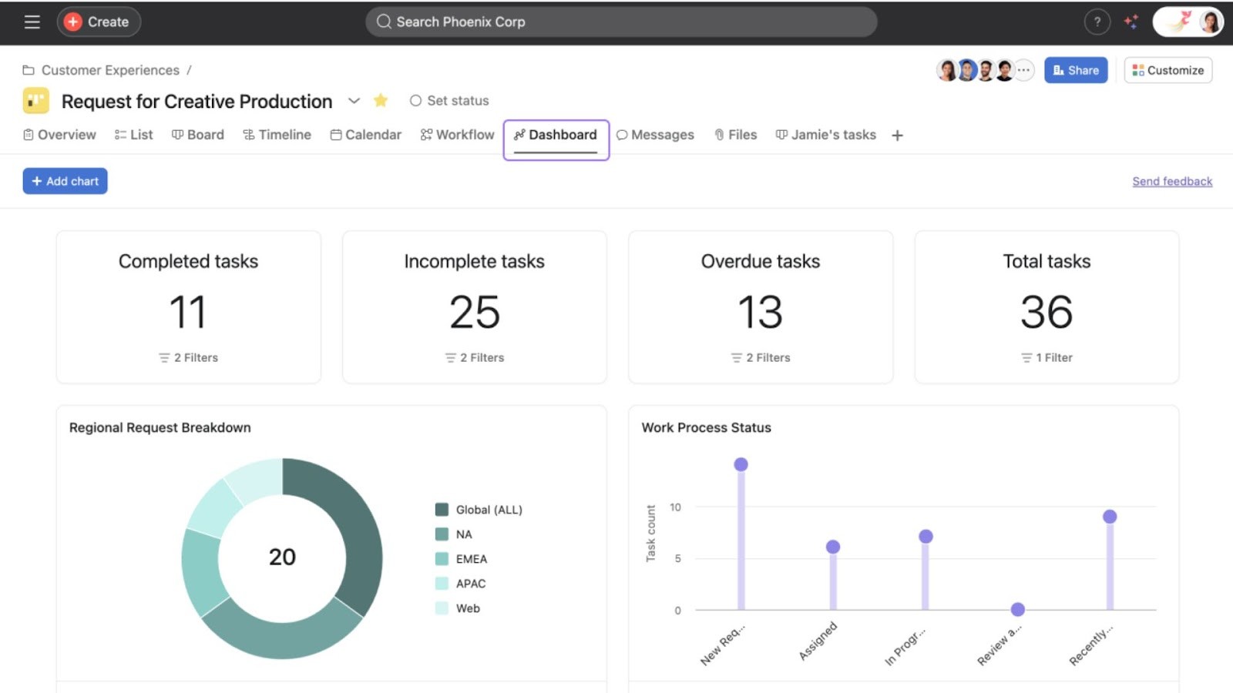This screenshot has height=693, width=1233.
Task: Open the chevron next to the project title
Action: pyautogui.click(x=354, y=101)
